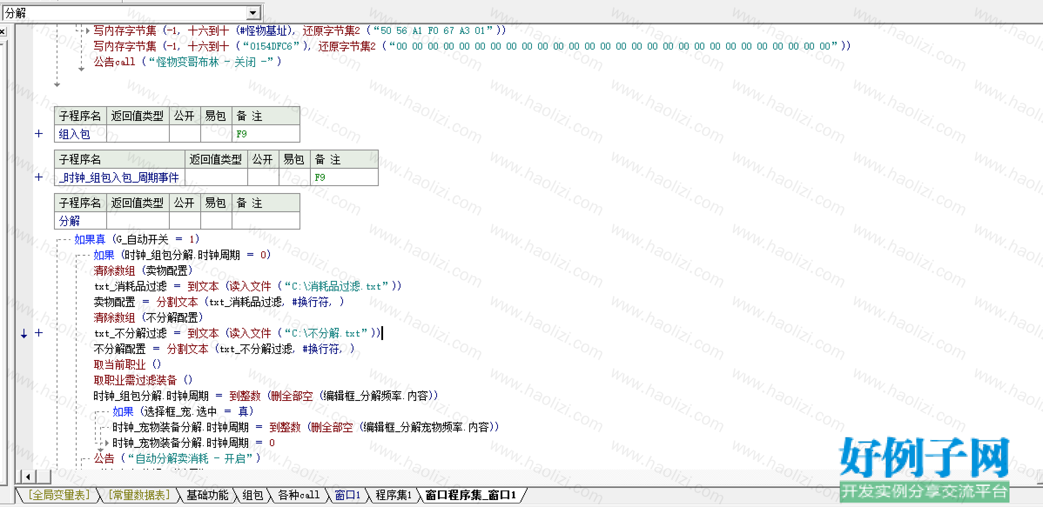Click the 取职业需过滤装备 () line
Screen dimensions: 1043x507
(x=143, y=380)
